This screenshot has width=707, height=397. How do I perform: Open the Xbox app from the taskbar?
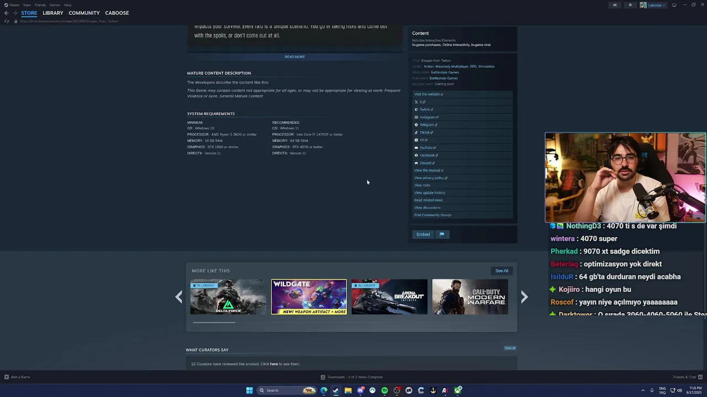[458, 390]
